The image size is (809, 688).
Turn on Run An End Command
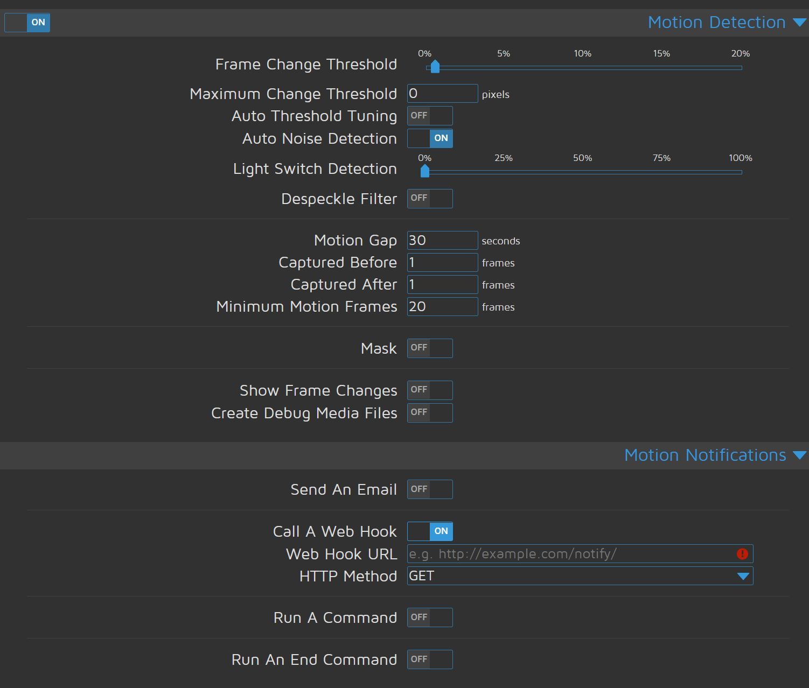430,659
